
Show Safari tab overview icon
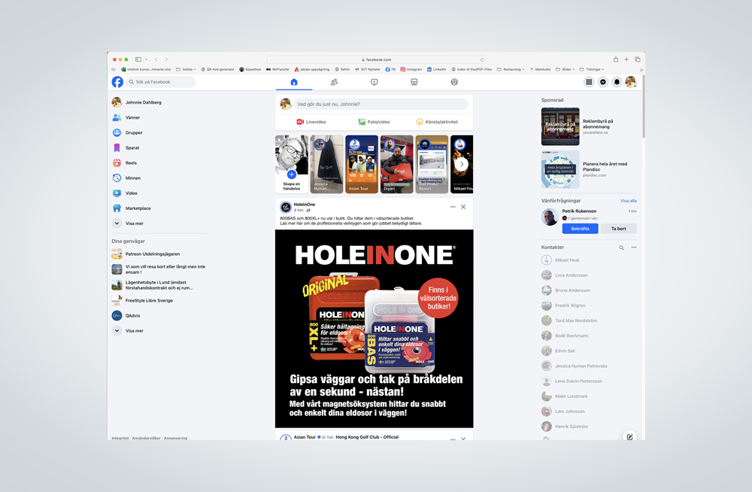[x=638, y=59]
